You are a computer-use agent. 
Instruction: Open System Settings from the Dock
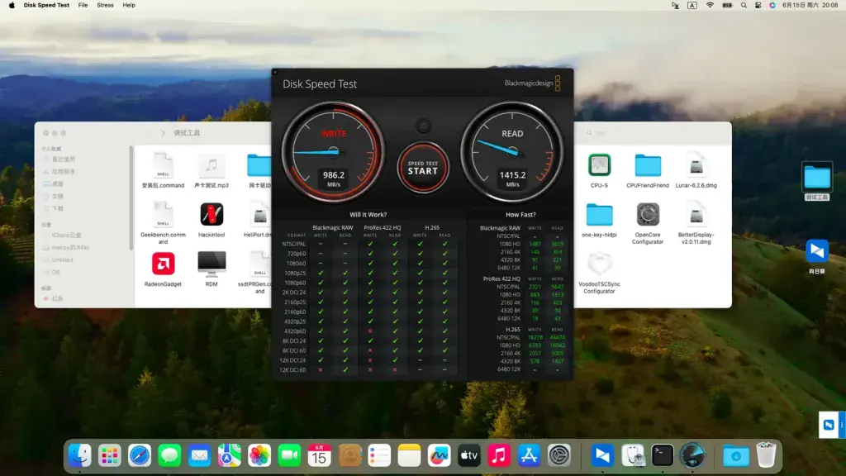coord(559,455)
